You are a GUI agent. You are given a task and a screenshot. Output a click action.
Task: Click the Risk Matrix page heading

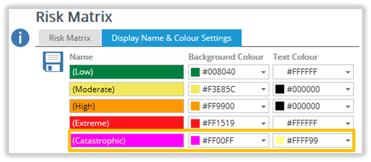click(74, 17)
